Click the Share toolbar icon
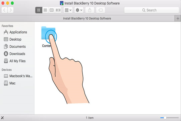181x121 pixels. [x=90, y=10]
